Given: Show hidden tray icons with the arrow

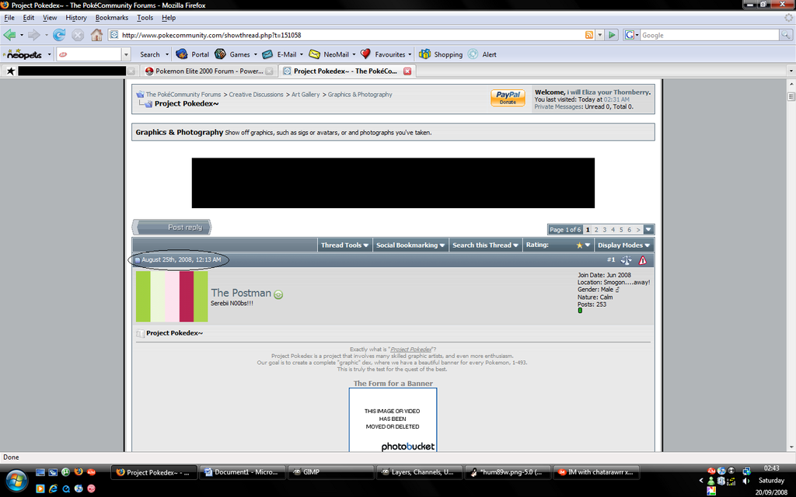Looking at the screenshot, I should coord(701,480).
